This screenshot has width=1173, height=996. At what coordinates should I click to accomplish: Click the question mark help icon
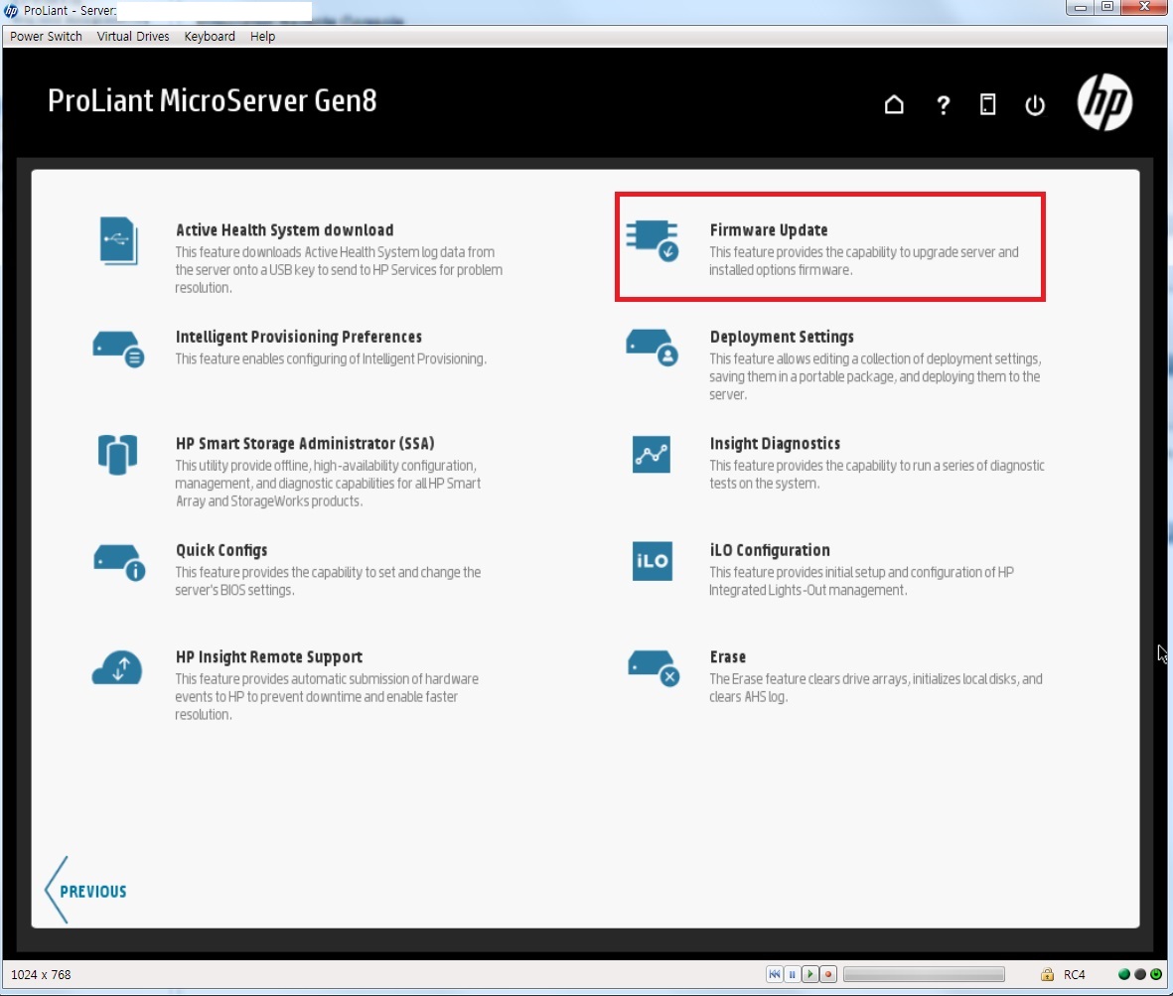[943, 104]
